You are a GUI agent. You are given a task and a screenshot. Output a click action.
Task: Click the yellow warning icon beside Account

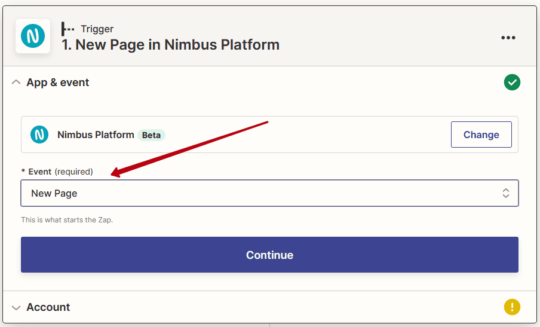tap(512, 307)
